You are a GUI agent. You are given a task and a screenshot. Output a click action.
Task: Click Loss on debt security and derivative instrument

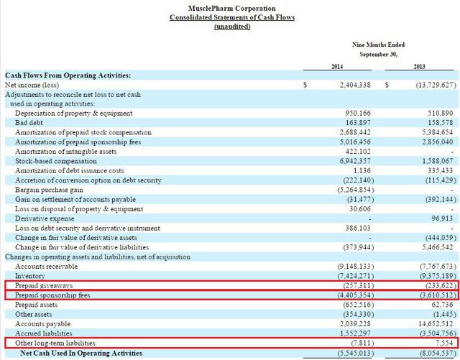coord(88,229)
